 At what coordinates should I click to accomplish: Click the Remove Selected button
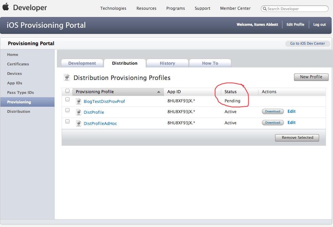(x=297, y=138)
